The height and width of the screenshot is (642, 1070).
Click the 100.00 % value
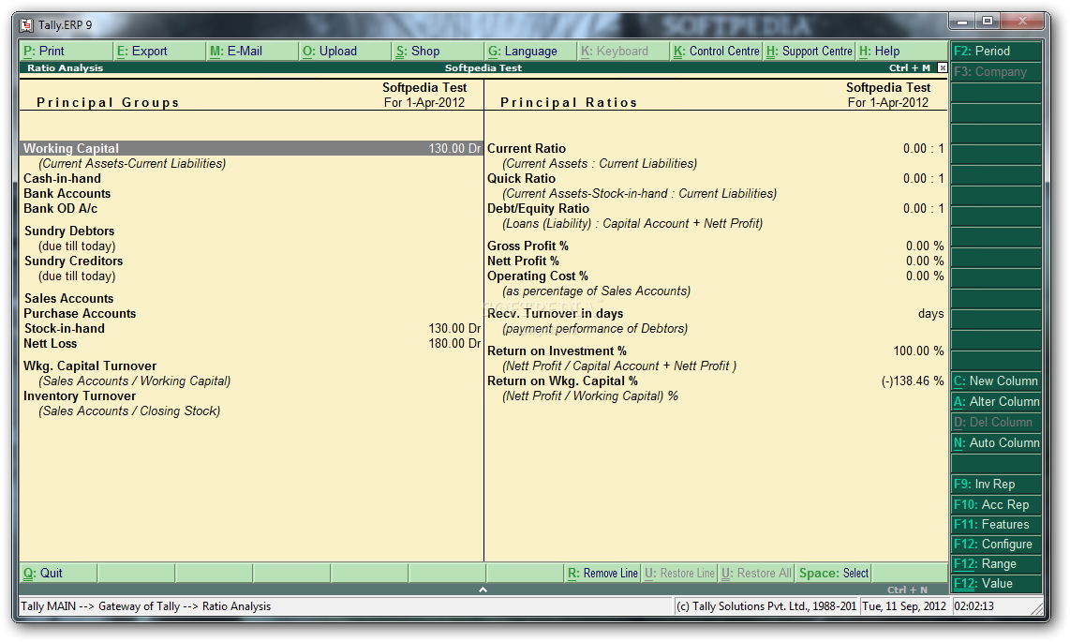pyautogui.click(x=918, y=351)
